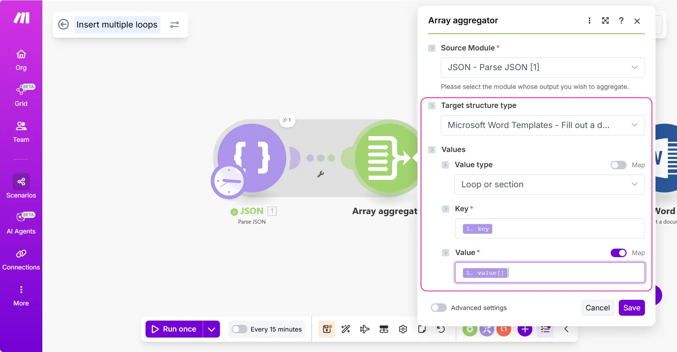
Task: Expand the Value type field chevron
Action: (x=445, y=165)
